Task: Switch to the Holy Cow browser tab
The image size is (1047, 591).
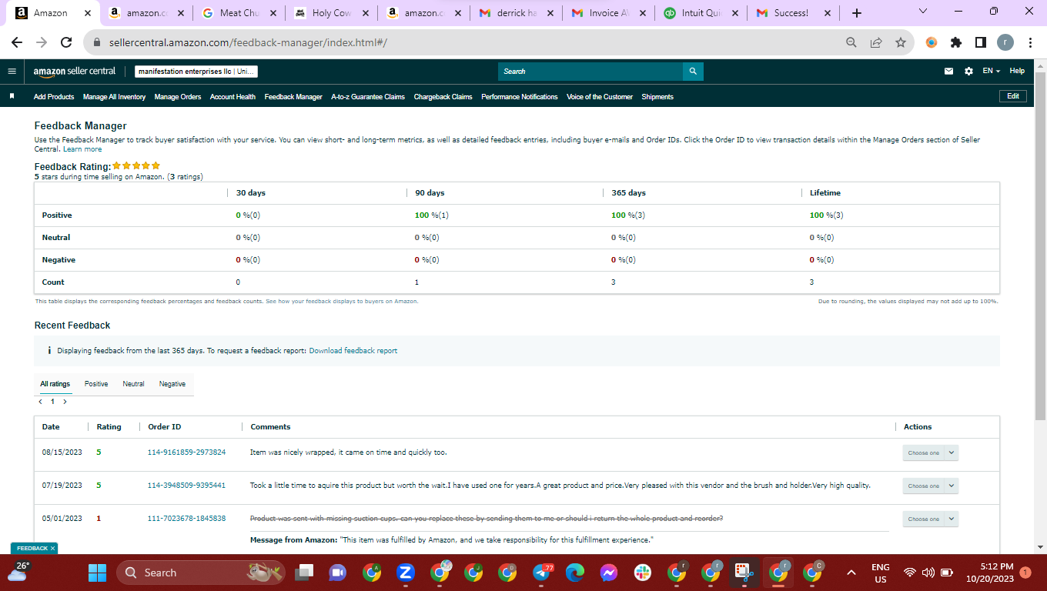Action: 331,13
